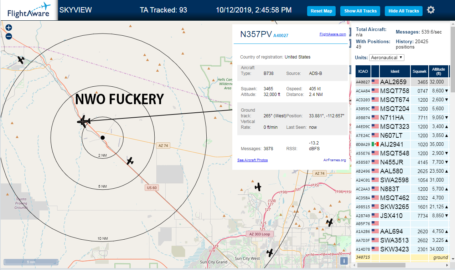Click the 2 NM range ring label
This screenshot has height=270, width=455.
102,155
